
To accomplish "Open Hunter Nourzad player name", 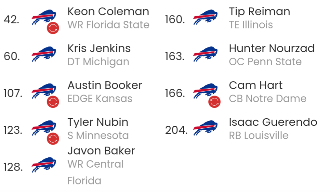I will (272, 48).
